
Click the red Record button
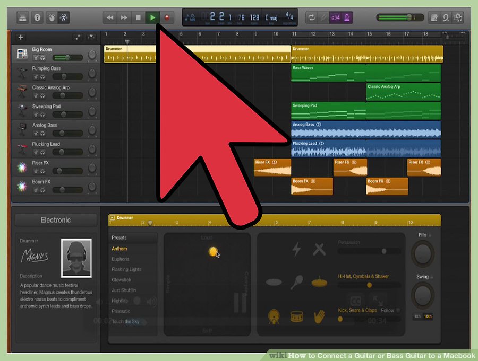(x=167, y=17)
